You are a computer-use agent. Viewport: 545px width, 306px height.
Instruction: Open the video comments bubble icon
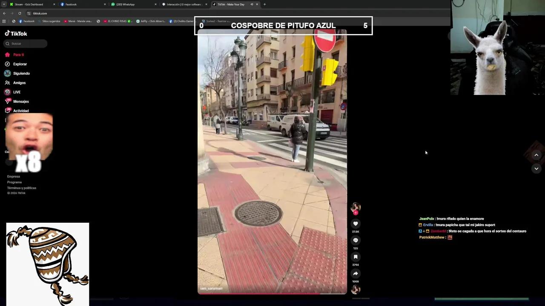point(356,240)
